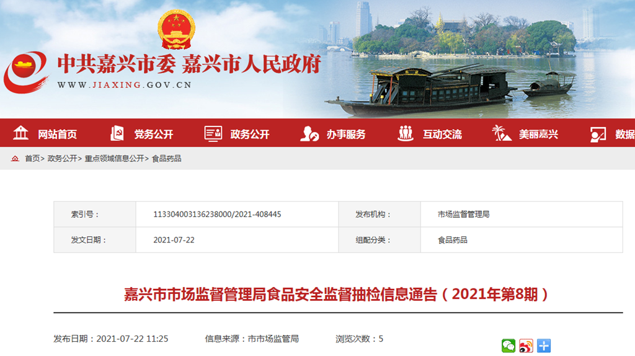635x356 pixels.
Task: Share the article via WeChat icon
Action: tap(508, 345)
